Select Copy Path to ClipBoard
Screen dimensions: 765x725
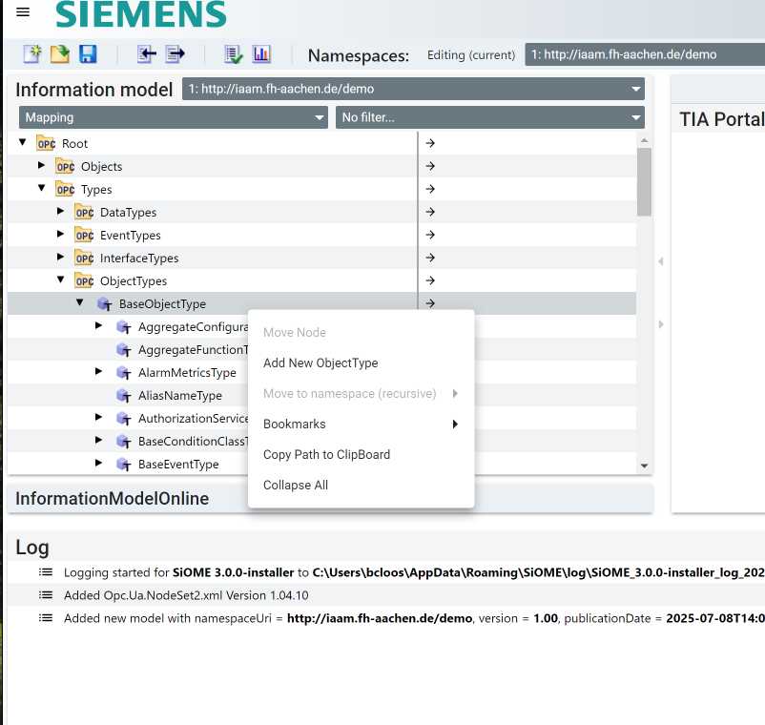[x=326, y=455]
